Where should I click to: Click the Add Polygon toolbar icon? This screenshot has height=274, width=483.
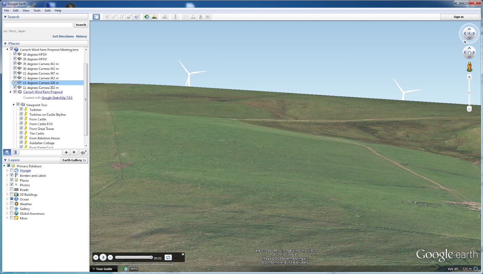[114, 17]
